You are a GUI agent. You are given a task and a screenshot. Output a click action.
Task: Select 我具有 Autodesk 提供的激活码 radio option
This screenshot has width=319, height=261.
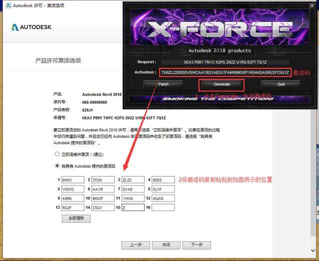tap(57, 166)
